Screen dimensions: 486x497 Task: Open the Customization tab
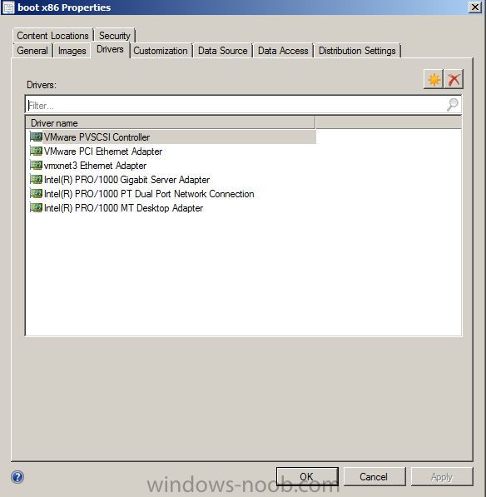[x=161, y=51]
